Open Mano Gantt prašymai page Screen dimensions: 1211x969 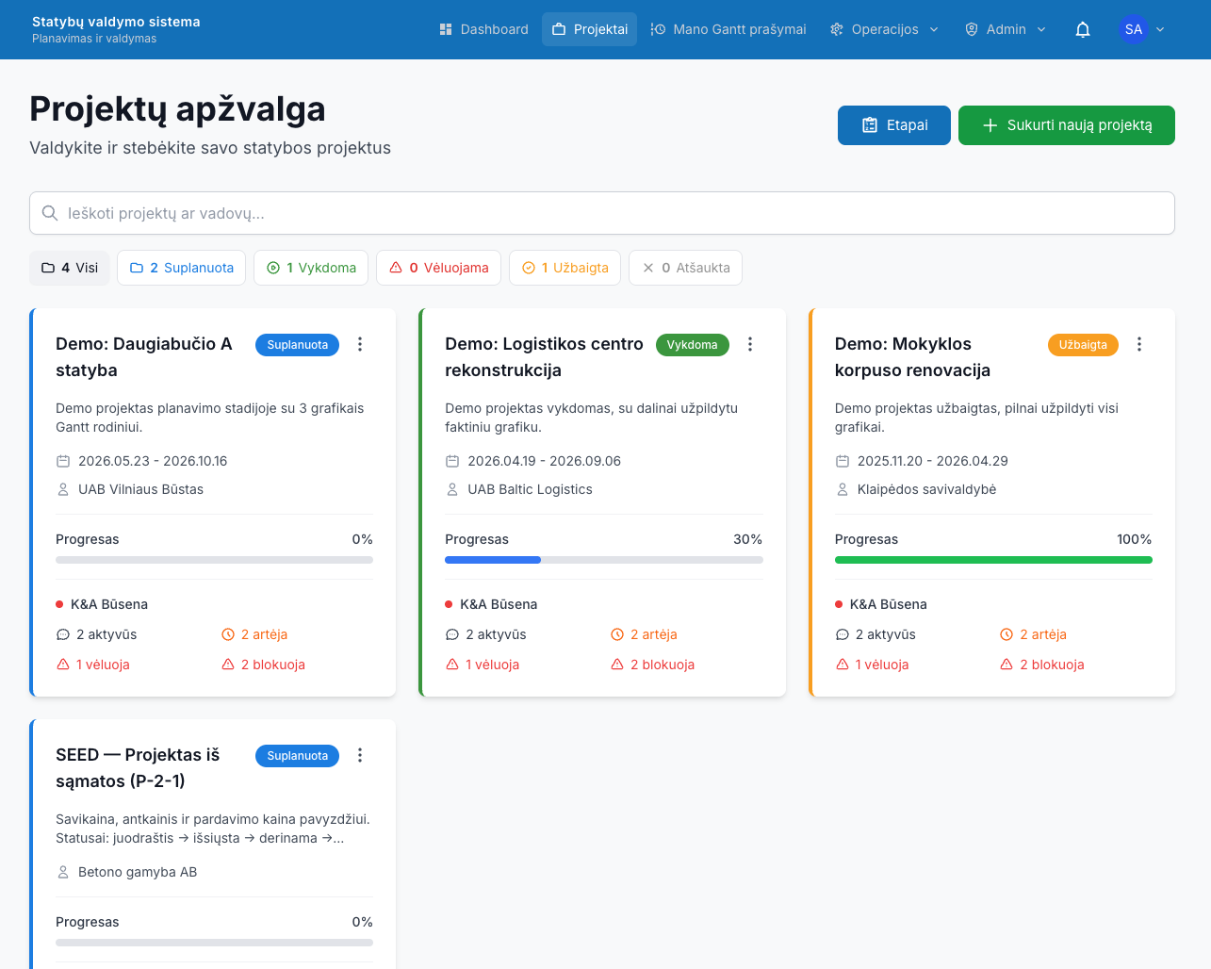coord(728,29)
